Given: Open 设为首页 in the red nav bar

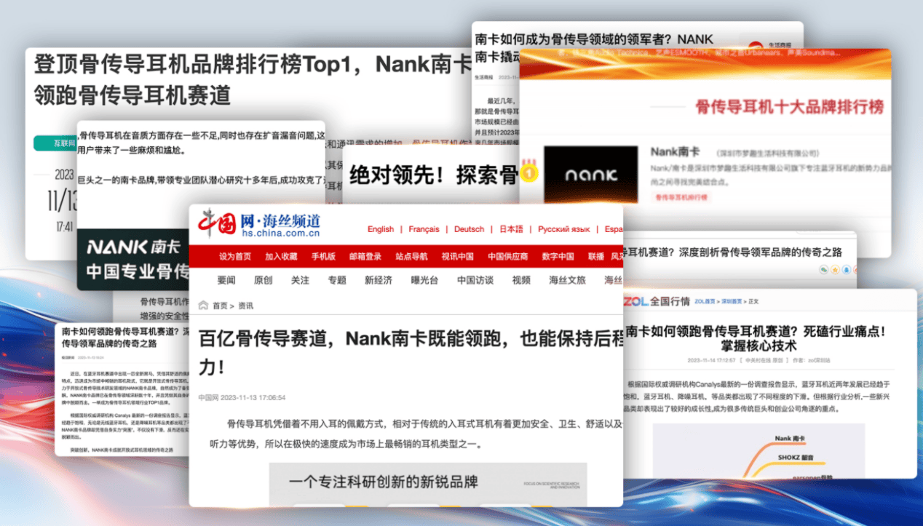Looking at the screenshot, I should pos(235,256).
